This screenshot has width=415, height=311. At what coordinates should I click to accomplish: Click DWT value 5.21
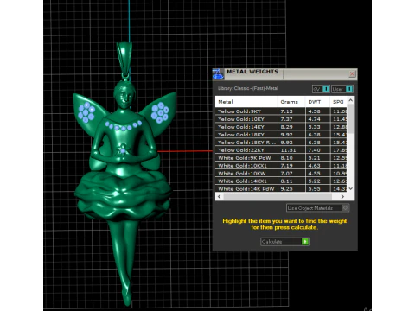314,158
